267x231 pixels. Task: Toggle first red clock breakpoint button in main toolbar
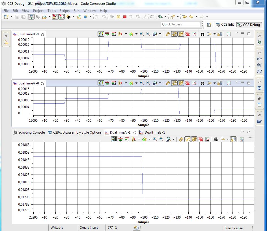55,17
